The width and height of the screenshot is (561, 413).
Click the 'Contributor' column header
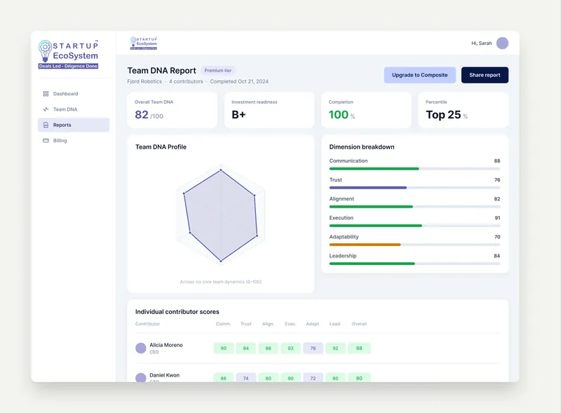[147, 324]
